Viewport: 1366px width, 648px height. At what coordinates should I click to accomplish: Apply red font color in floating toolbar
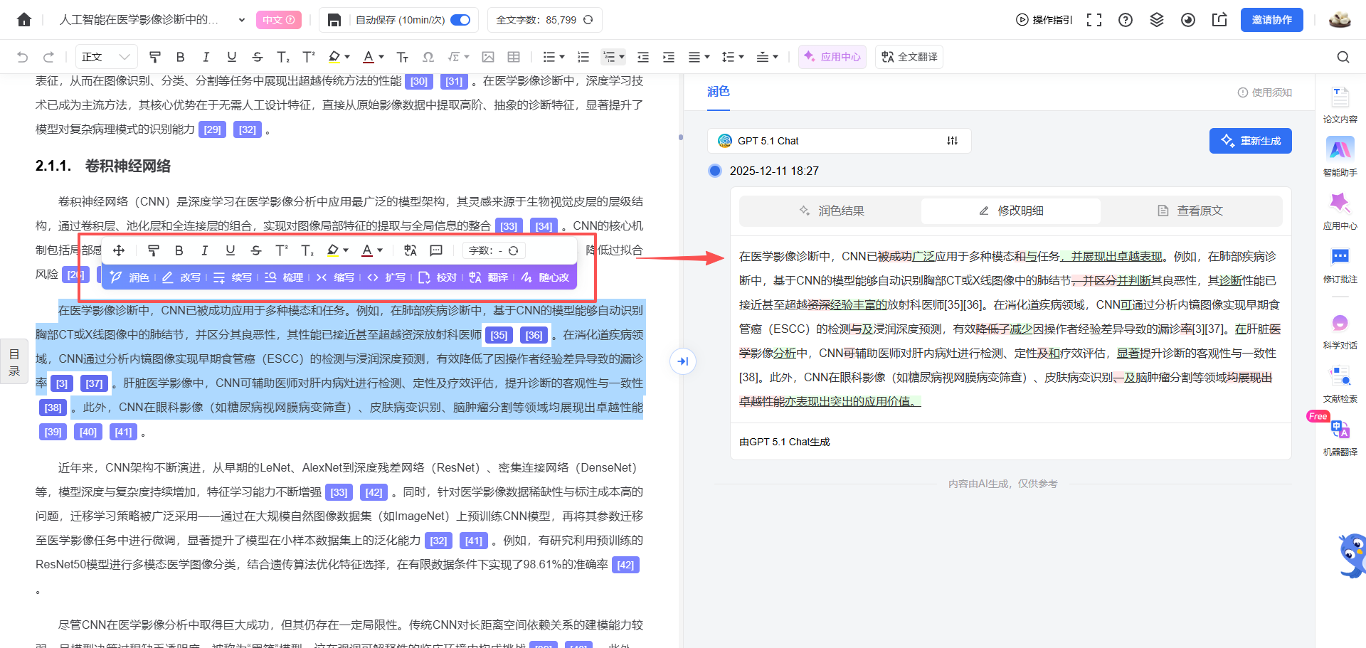pos(366,250)
